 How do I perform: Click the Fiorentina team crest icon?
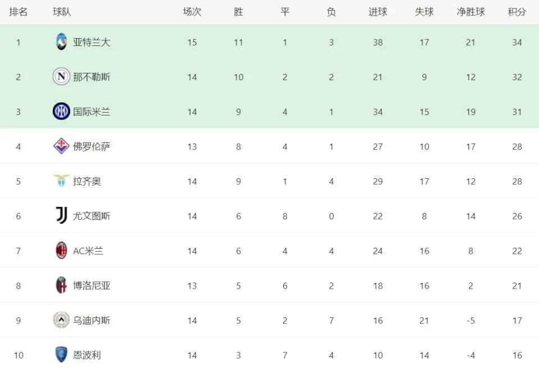pos(61,146)
